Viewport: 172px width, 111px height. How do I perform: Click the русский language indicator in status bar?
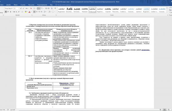(x=13, y=110)
